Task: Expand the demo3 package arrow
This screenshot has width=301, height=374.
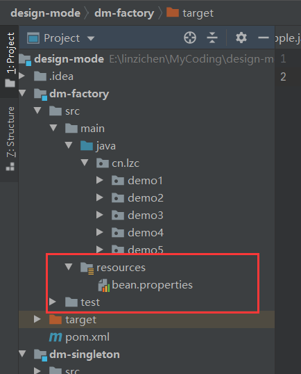Action: (99, 215)
